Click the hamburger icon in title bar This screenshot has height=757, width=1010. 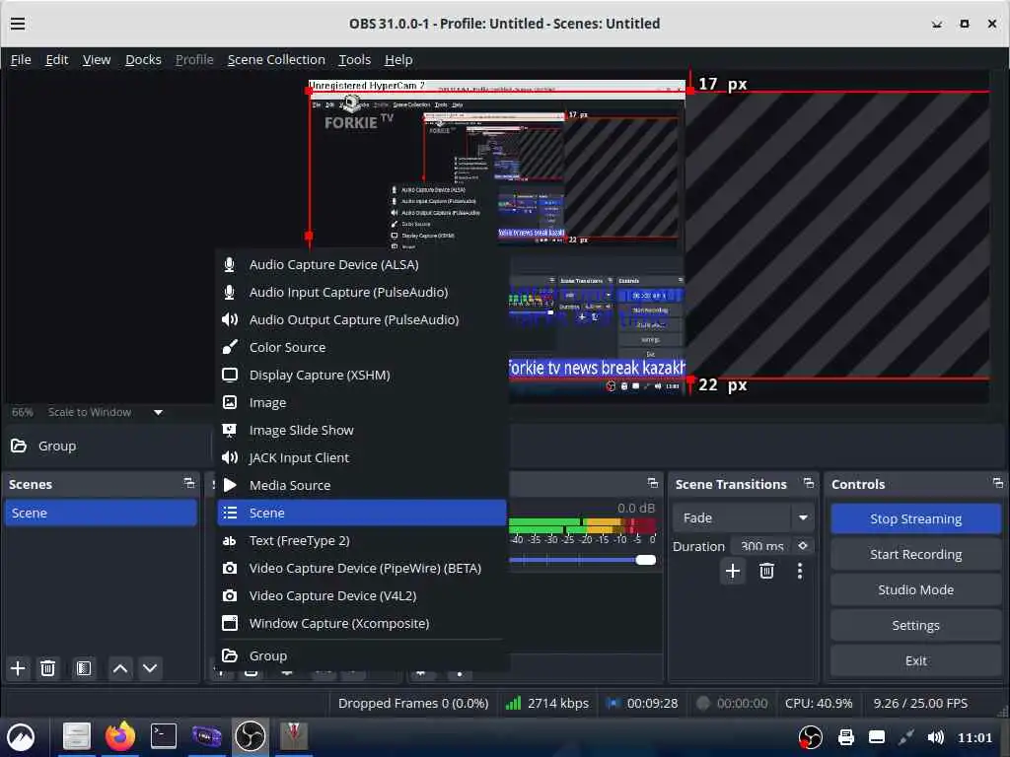click(18, 24)
